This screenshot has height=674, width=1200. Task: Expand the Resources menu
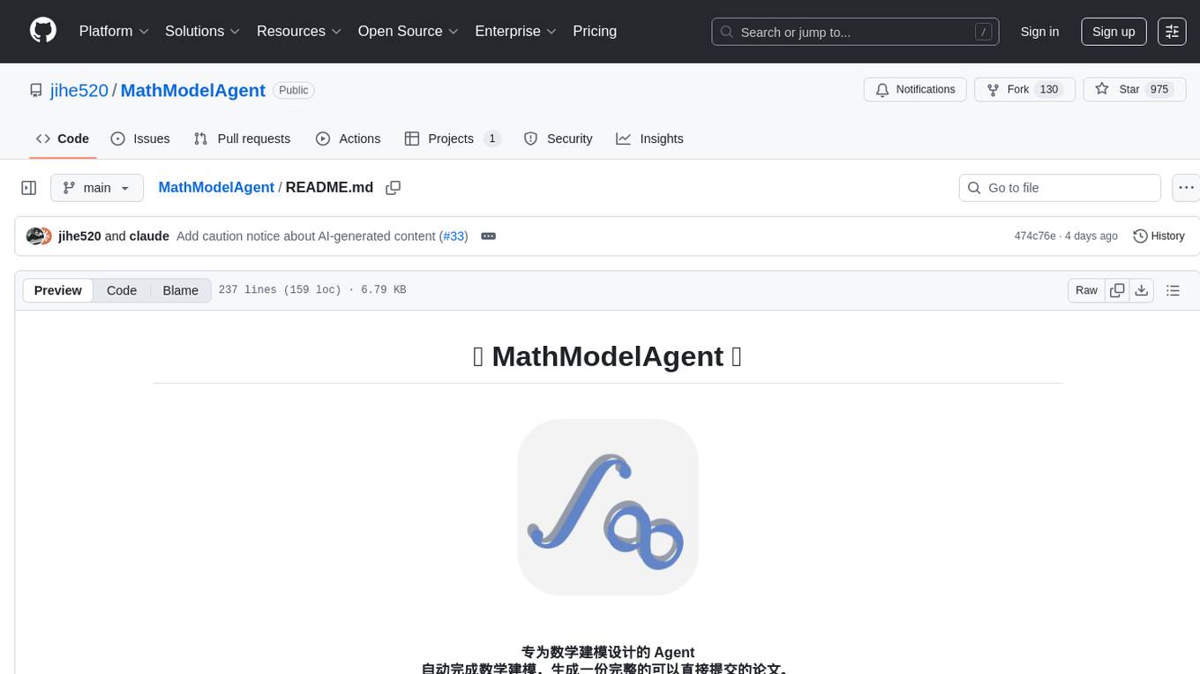(300, 31)
